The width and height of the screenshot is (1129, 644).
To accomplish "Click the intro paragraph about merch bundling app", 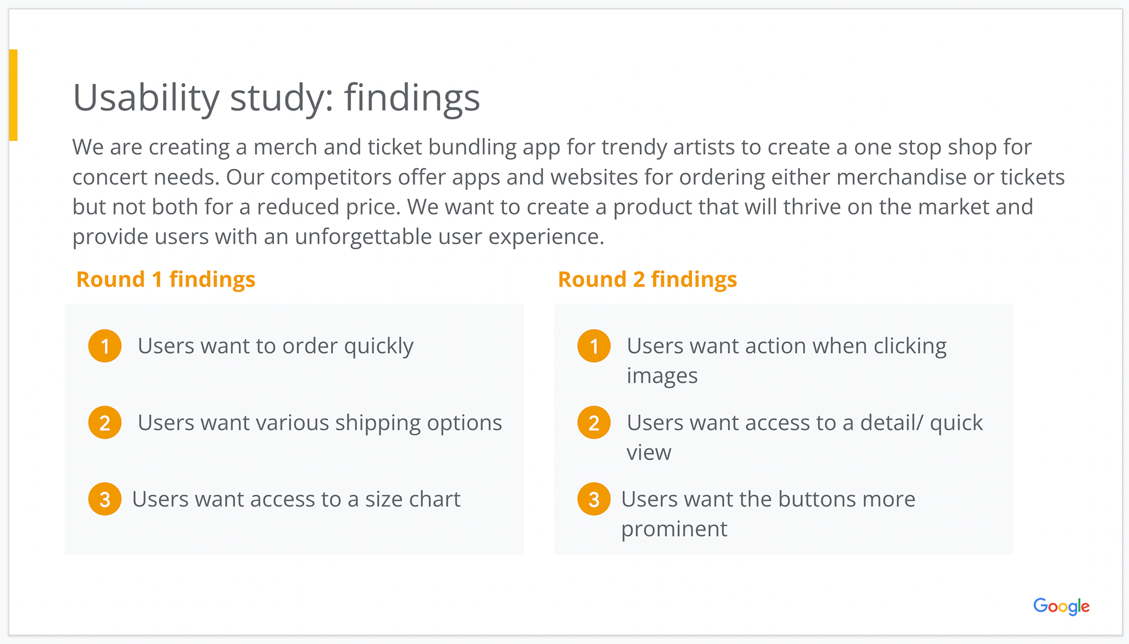I will click(x=568, y=192).
